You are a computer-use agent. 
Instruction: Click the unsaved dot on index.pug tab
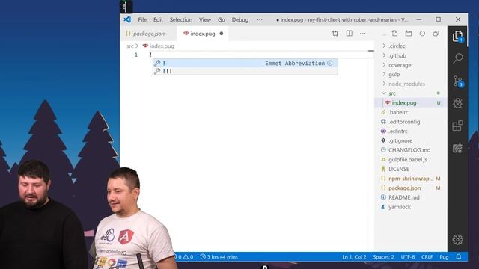tap(222, 34)
